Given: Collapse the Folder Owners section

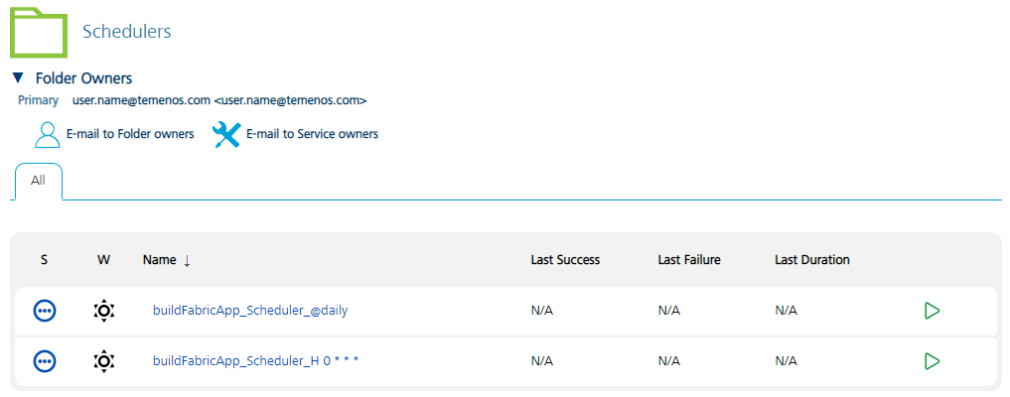Looking at the screenshot, I should click(17, 77).
